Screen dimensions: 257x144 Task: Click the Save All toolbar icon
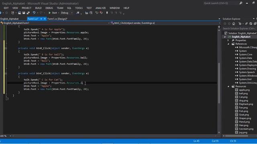28,13
